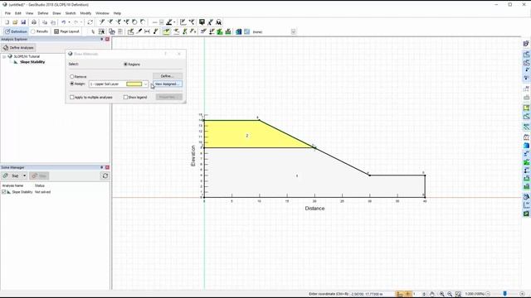Click the yellow region 2 in the drawing

click(x=247, y=136)
